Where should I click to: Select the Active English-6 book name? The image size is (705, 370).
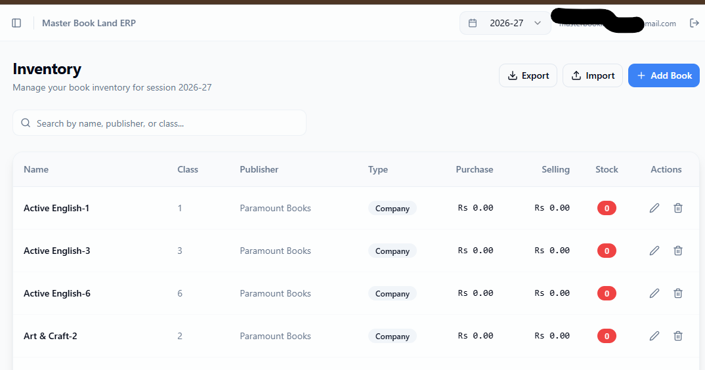pyautogui.click(x=57, y=293)
